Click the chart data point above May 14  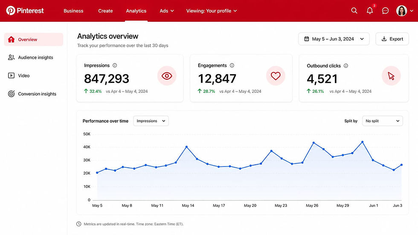[x=187, y=146]
